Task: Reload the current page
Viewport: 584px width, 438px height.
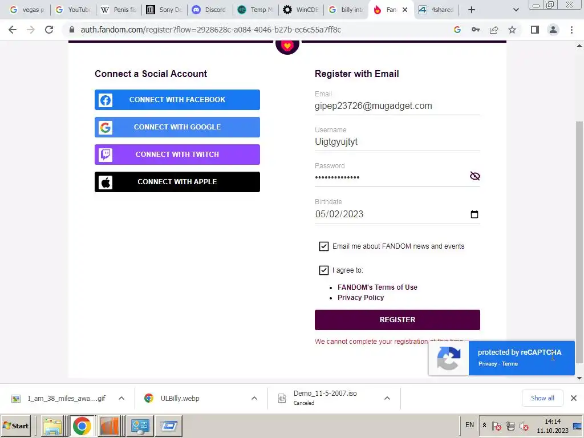Action: (49, 30)
